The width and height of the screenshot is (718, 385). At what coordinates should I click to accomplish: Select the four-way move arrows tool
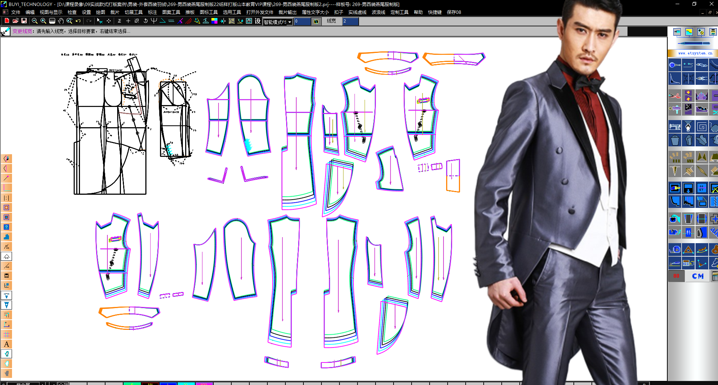109,21
